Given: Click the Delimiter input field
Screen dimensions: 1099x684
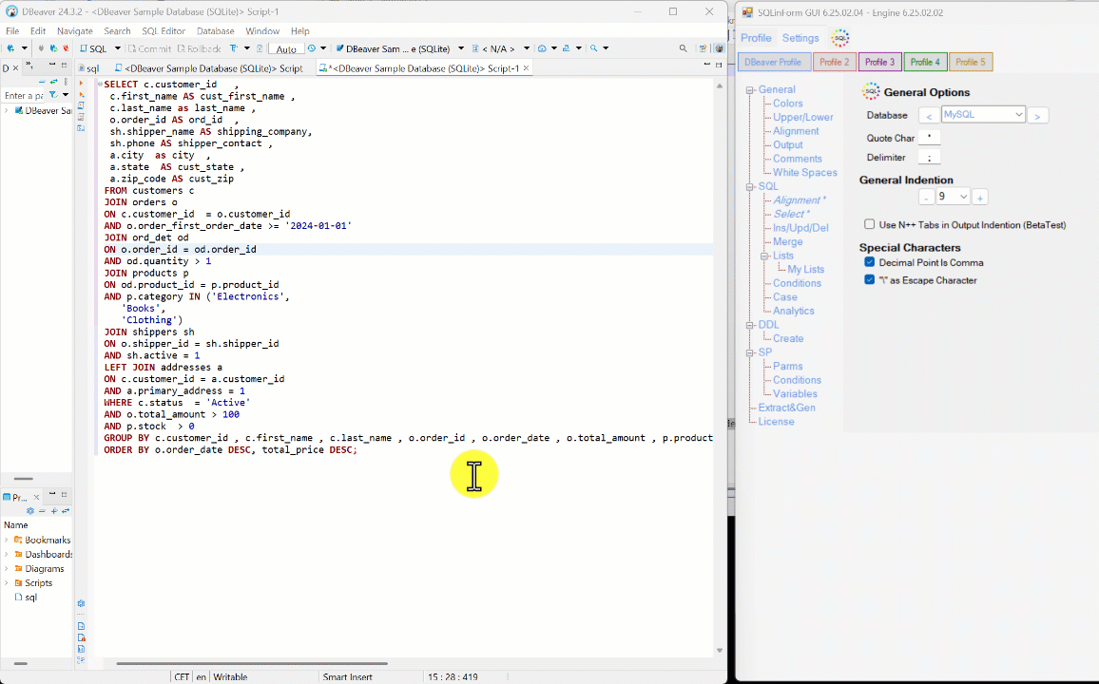Looking at the screenshot, I should (x=930, y=158).
